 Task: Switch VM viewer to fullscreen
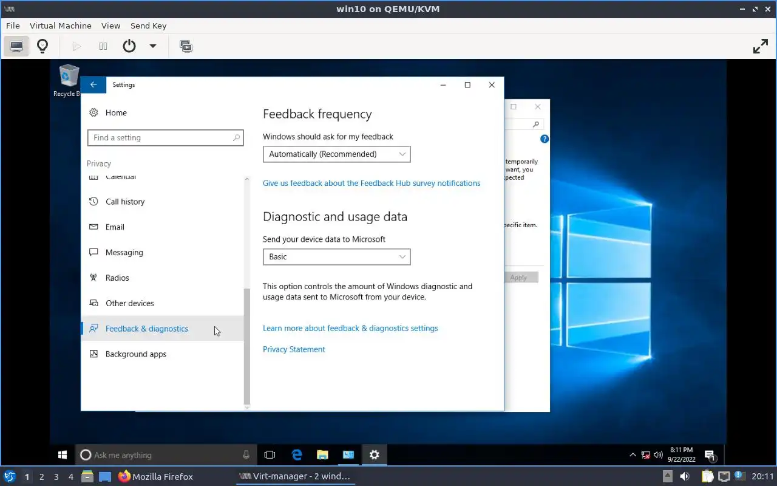(761, 46)
